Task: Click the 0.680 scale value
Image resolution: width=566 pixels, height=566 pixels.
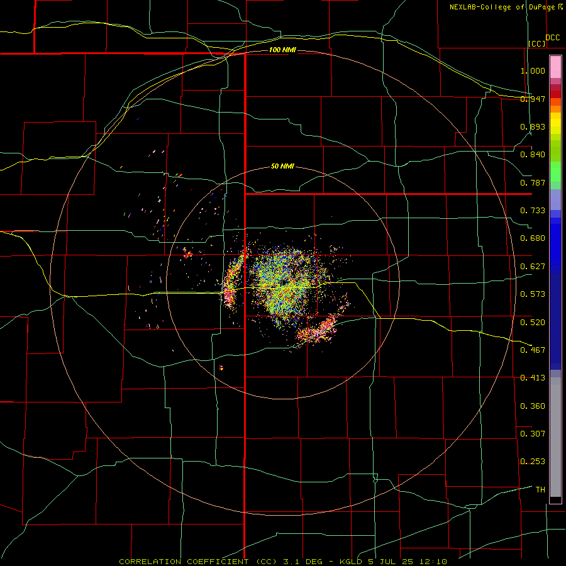Action: pos(533,238)
